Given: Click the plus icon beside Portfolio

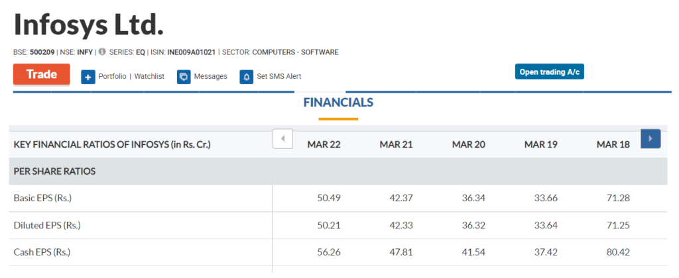Looking at the screenshot, I should [88, 77].
